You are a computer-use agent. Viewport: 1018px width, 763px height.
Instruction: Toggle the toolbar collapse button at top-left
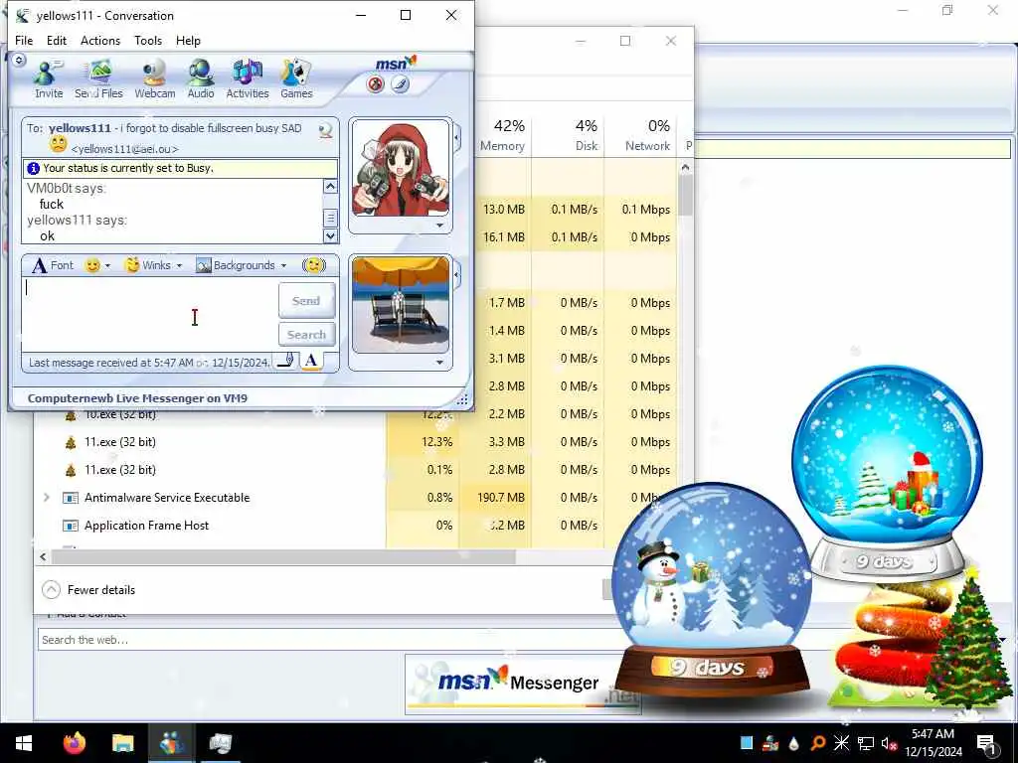click(x=19, y=60)
